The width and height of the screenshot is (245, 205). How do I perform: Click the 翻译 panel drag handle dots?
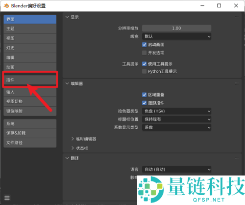coord(237,158)
